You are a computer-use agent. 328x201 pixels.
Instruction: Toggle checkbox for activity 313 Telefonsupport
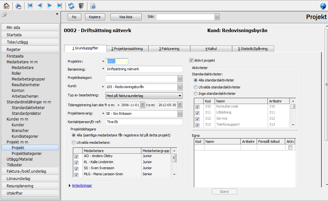click(x=197, y=125)
